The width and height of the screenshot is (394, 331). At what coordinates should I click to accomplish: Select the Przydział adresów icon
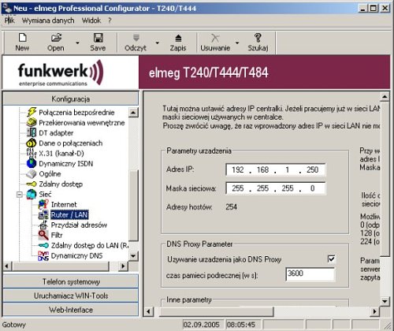tap(43, 225)
